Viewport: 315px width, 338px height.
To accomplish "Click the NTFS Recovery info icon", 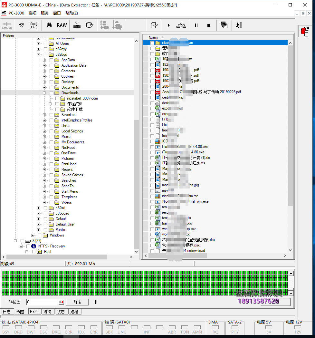I will point(33,246).
